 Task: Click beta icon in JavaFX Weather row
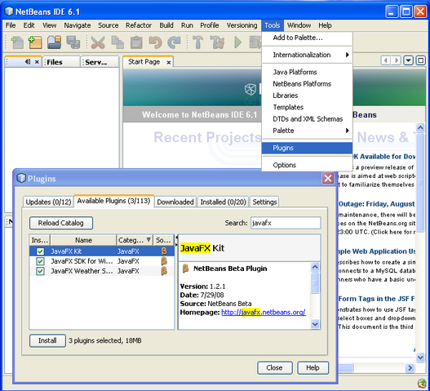164,271
